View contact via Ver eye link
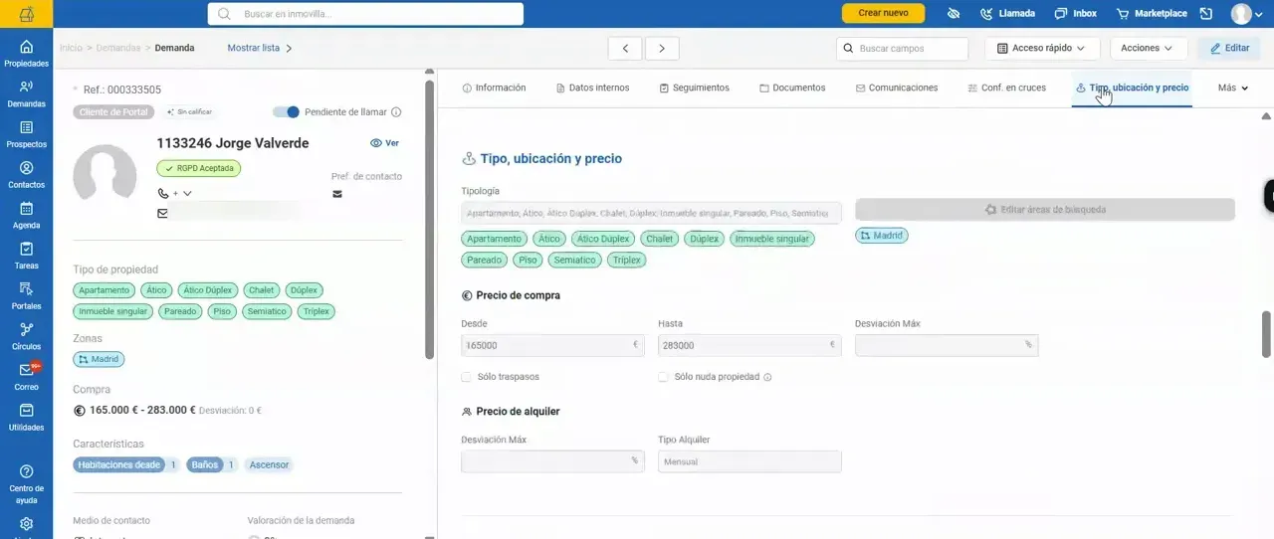The image size is (1274, 539). pyautogui.click(x=384, y=143)
